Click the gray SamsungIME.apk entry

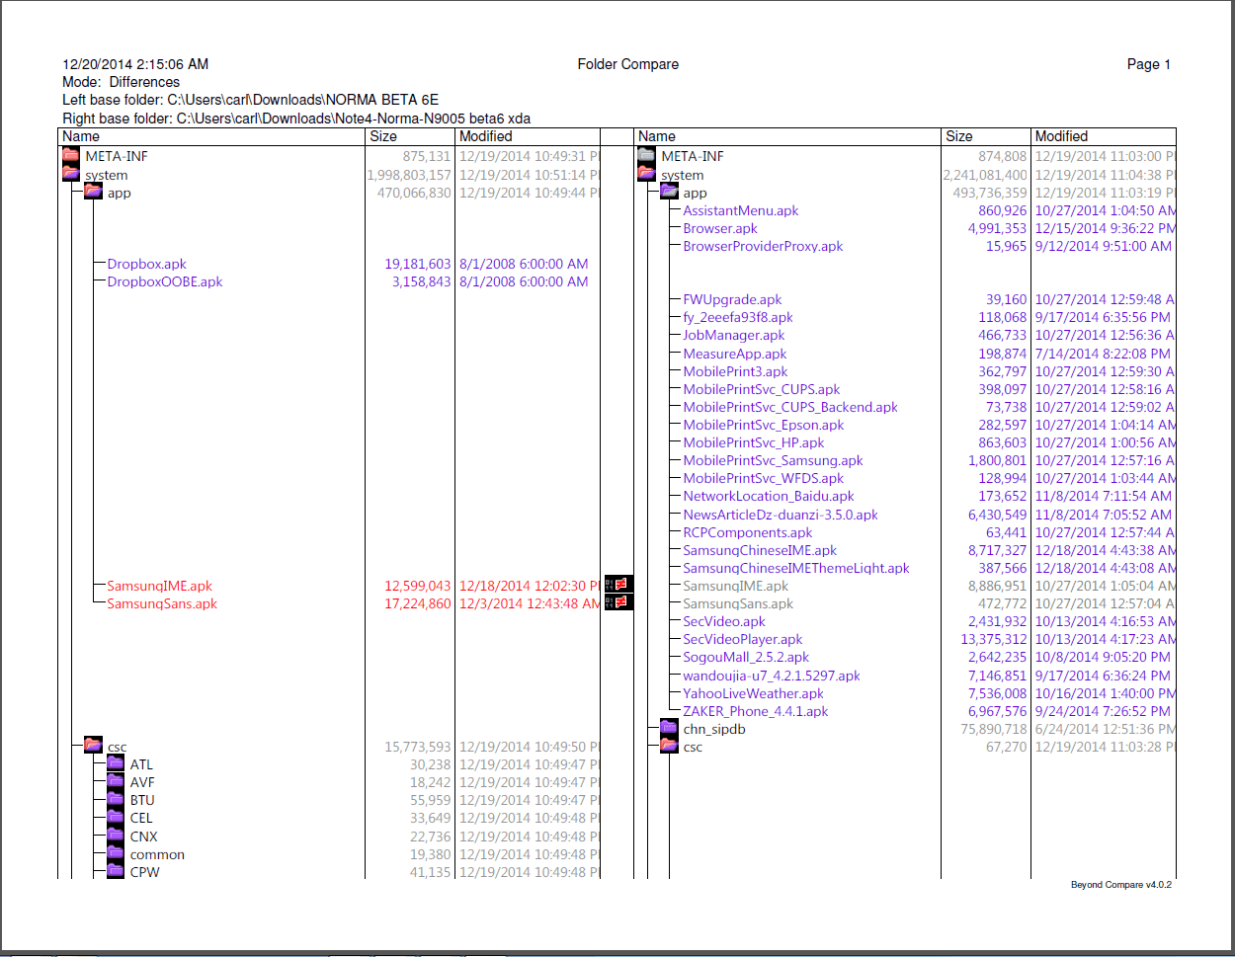pos(736,586)
